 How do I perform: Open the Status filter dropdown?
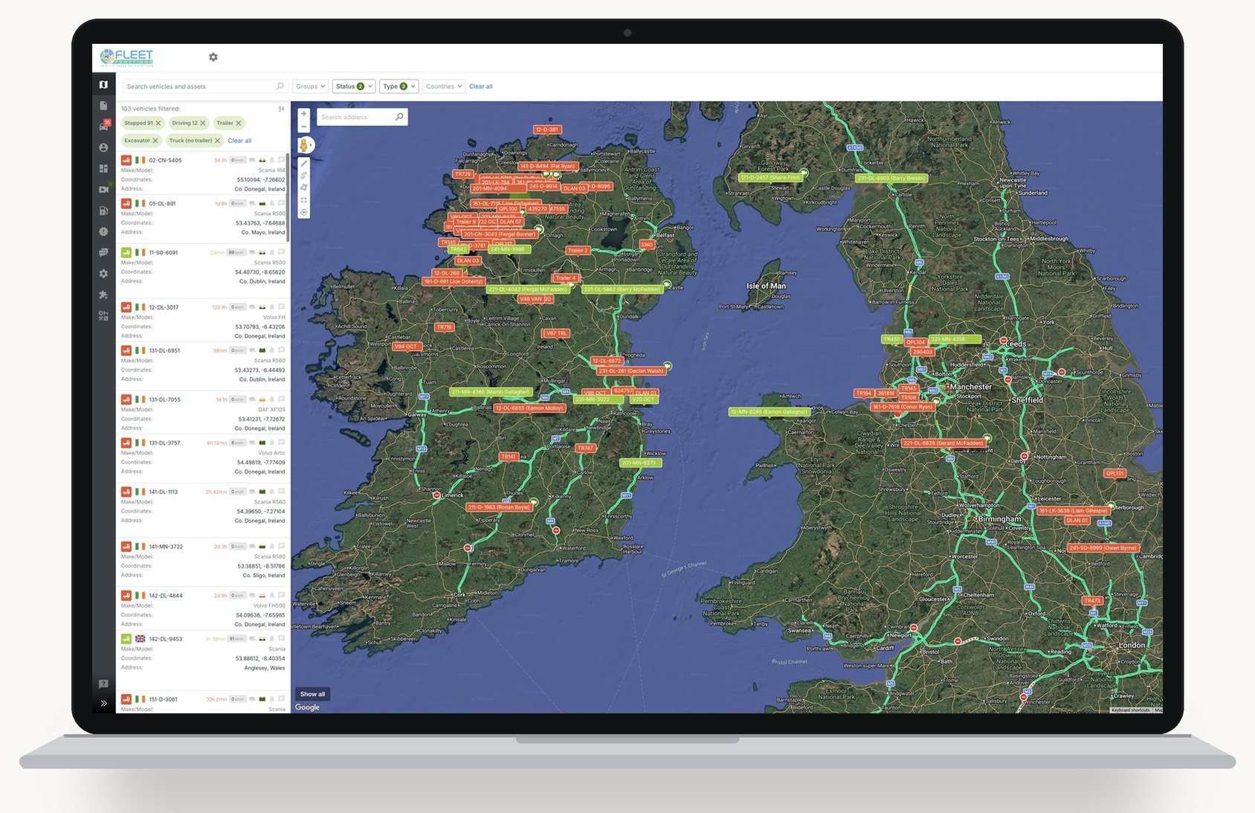354,86
